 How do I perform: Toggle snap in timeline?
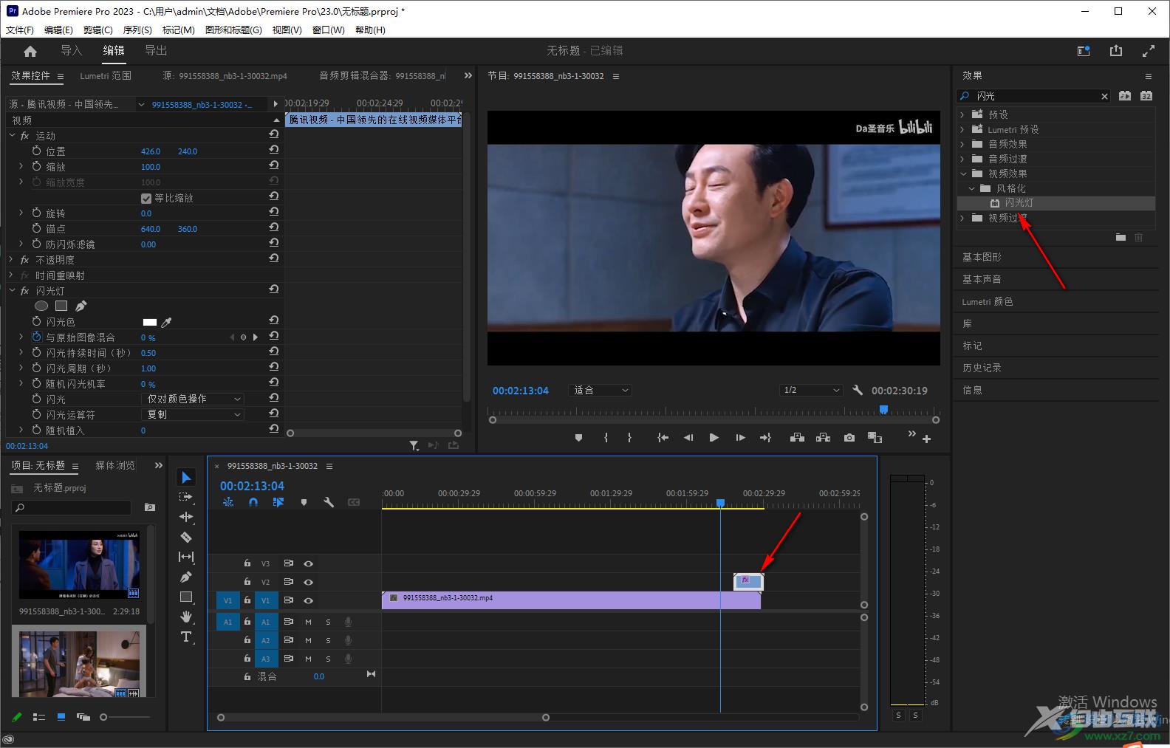[253, 502]
